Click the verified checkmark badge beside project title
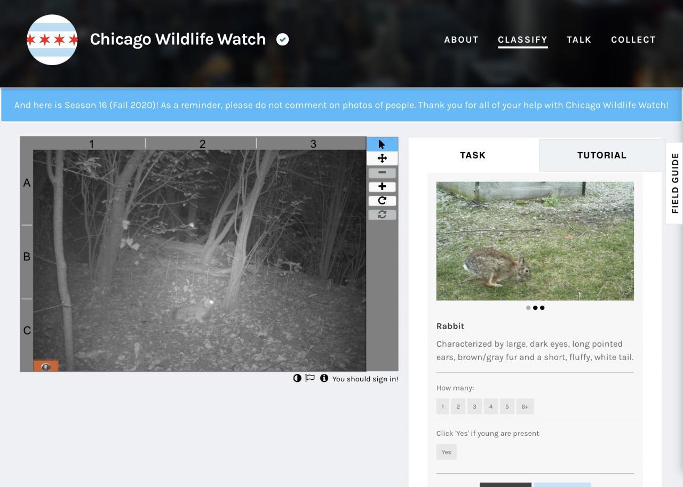This screenshot has height=487, width=683. [x=283, y=39]
